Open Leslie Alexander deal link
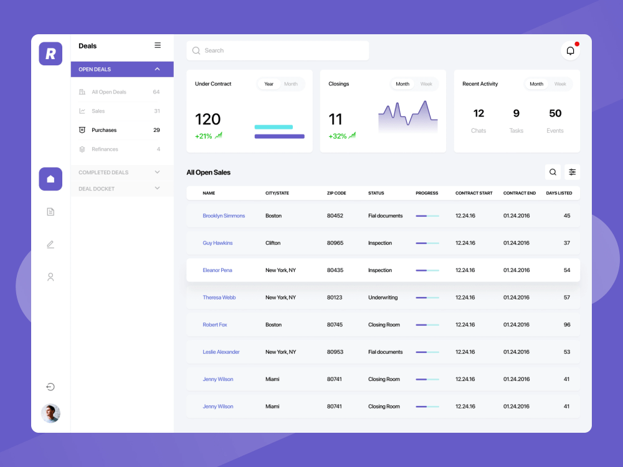The width and height of the screenshot is (623, 467). pyautogui.click(x=221, y=352)
